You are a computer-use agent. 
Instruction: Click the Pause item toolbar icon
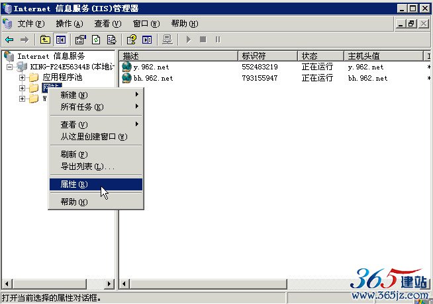pos(218,40)
